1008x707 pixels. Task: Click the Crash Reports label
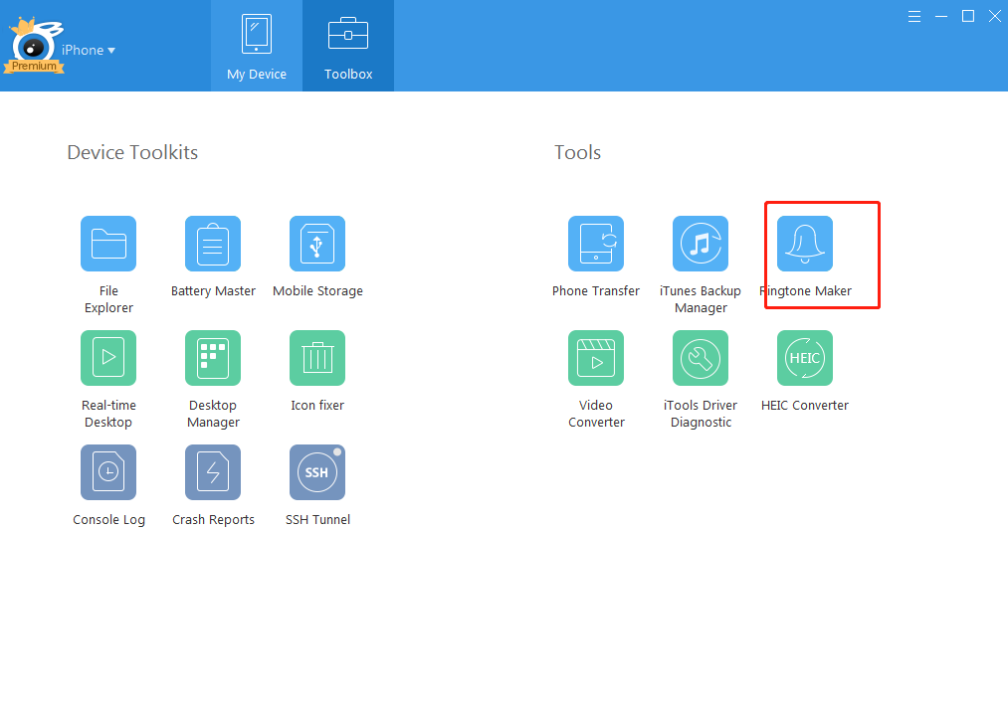click(x=213, y=519)
